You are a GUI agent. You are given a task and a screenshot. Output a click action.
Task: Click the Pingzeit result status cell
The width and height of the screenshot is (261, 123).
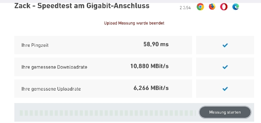[225, 45]
